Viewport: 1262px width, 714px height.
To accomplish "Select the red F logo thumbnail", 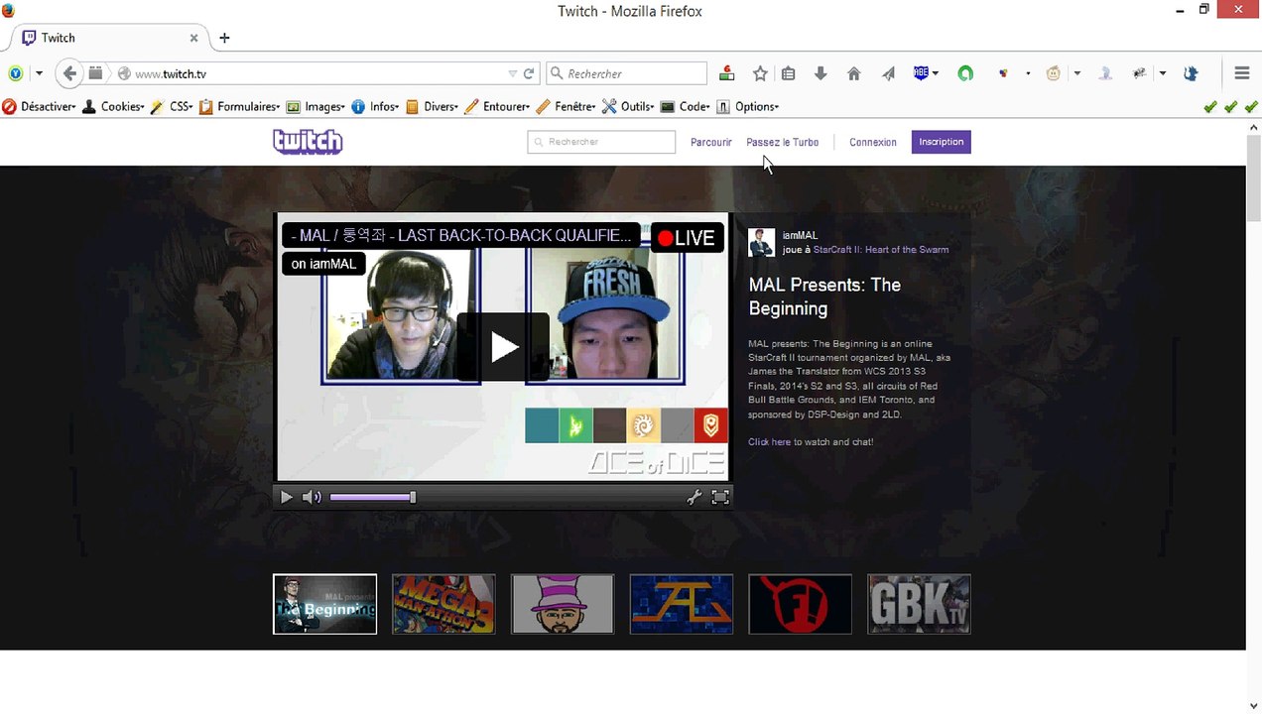I will coord(800,604).
